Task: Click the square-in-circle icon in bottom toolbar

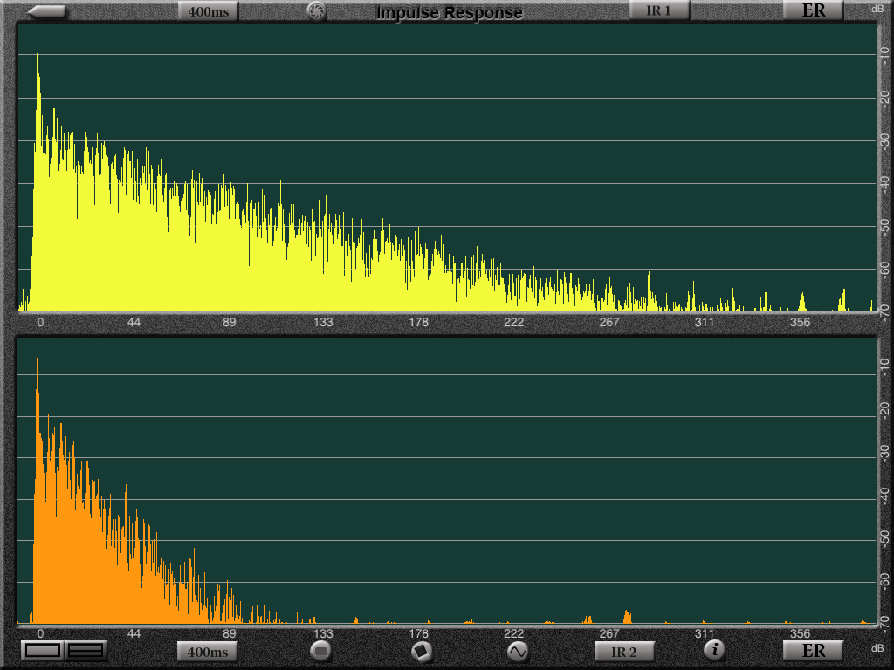Action: pos(422,651)
